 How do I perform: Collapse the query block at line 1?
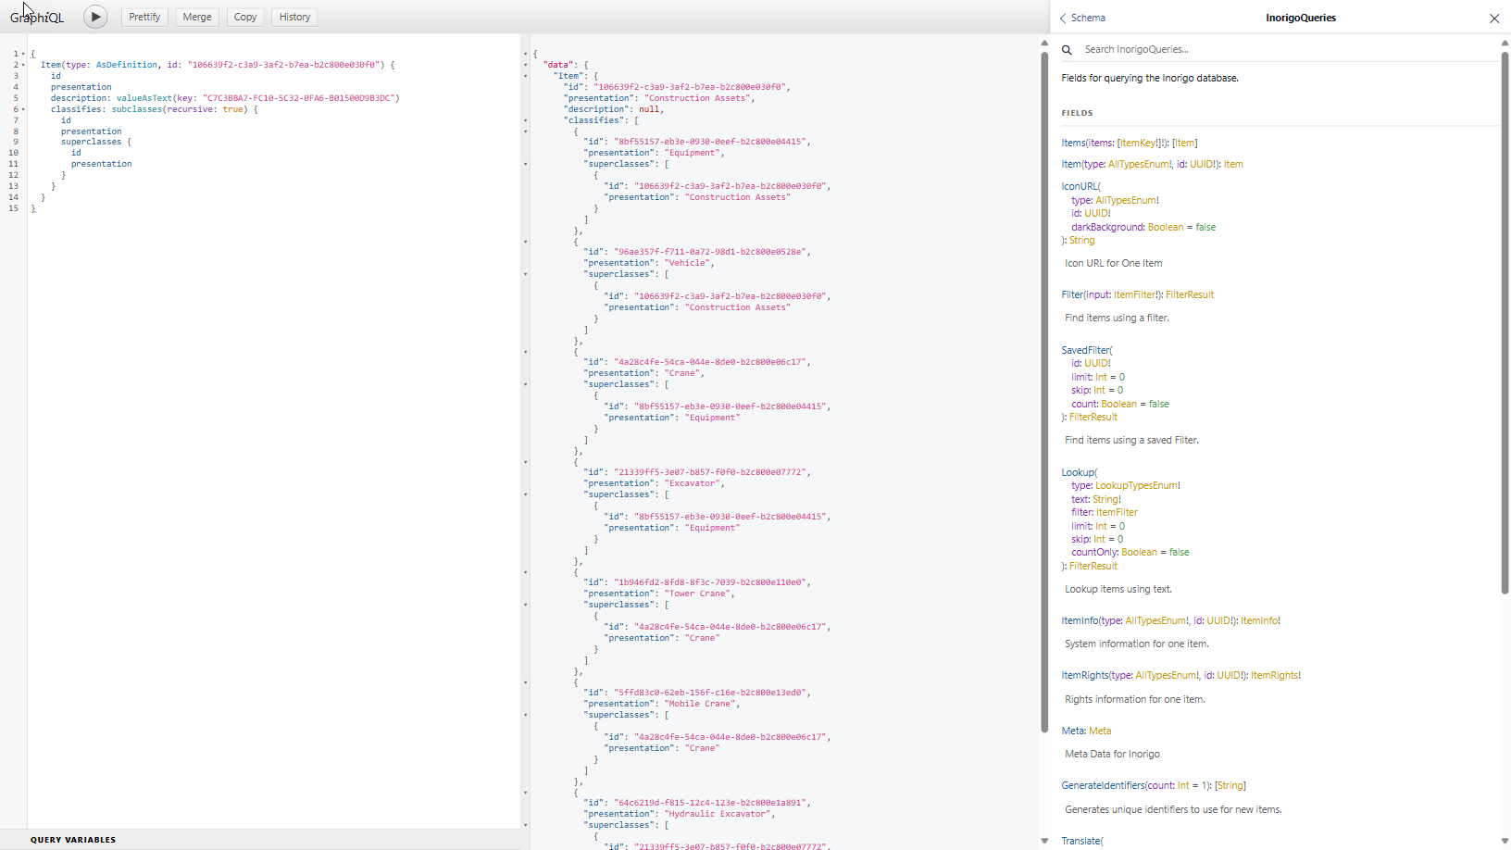(24, 54)
